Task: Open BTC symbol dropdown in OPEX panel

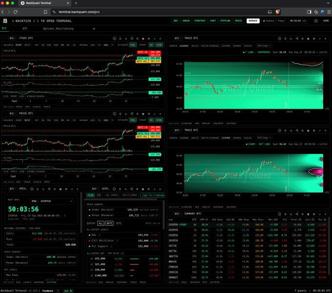Action: pos(13,189)
